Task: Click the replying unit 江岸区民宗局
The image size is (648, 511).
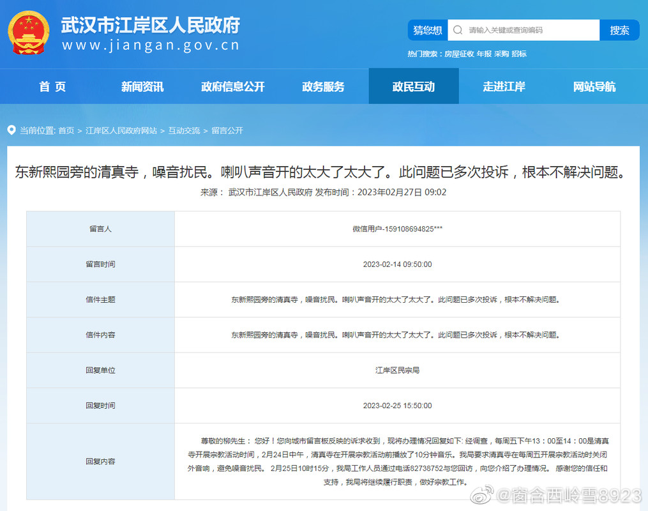Action: pyautogui.click(x=397, y=370)
